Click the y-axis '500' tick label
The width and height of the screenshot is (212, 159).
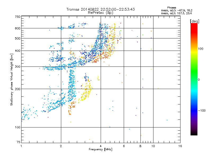[17, 38]
